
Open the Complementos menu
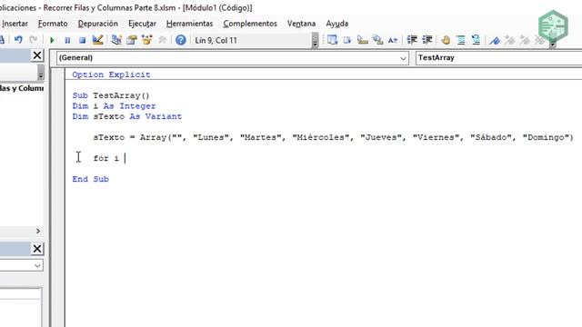250,24
